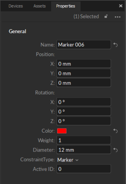126x184 pixels.
Task: Toggle the properties lock icon
Action: click(x=106, y=16)
